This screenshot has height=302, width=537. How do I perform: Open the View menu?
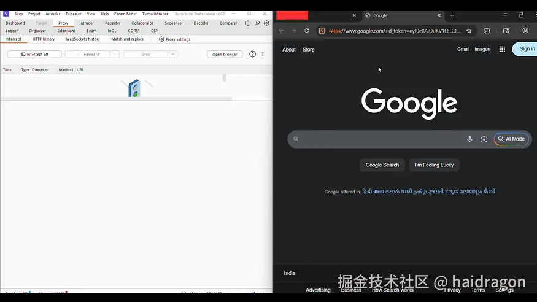point(91,14)
